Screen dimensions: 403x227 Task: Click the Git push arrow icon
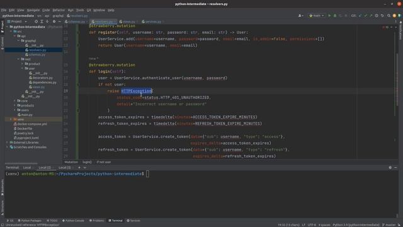point(371,16)
